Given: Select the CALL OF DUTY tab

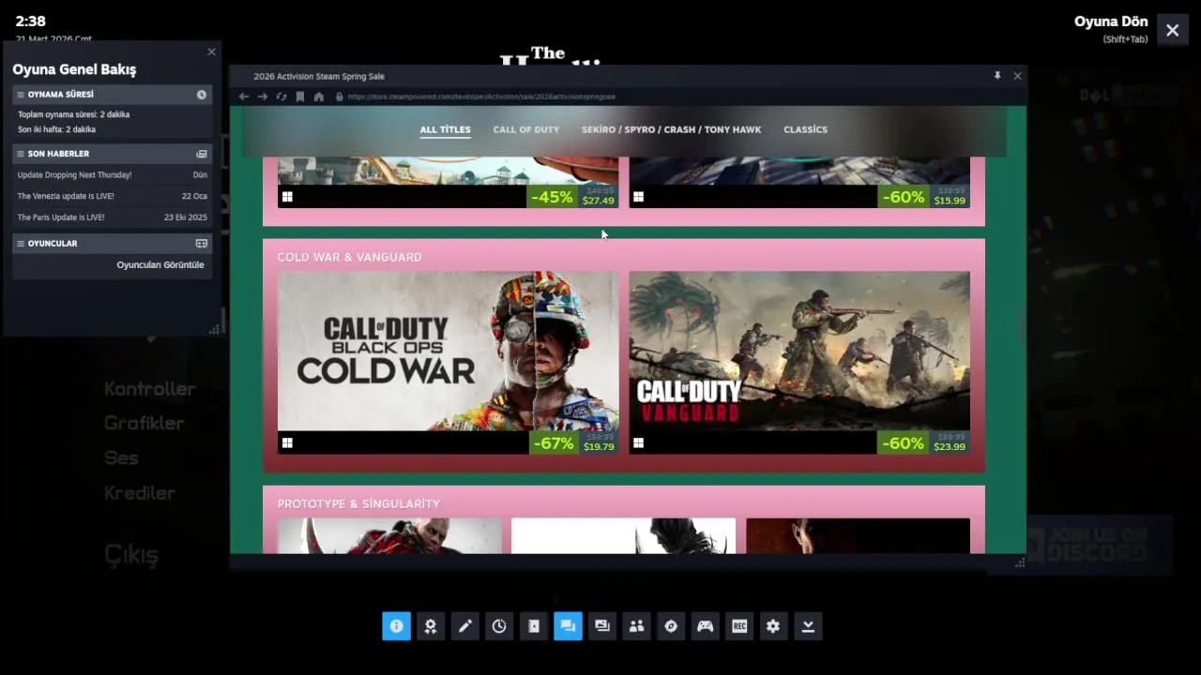Looking at the screenshot, I should point(526,129).
